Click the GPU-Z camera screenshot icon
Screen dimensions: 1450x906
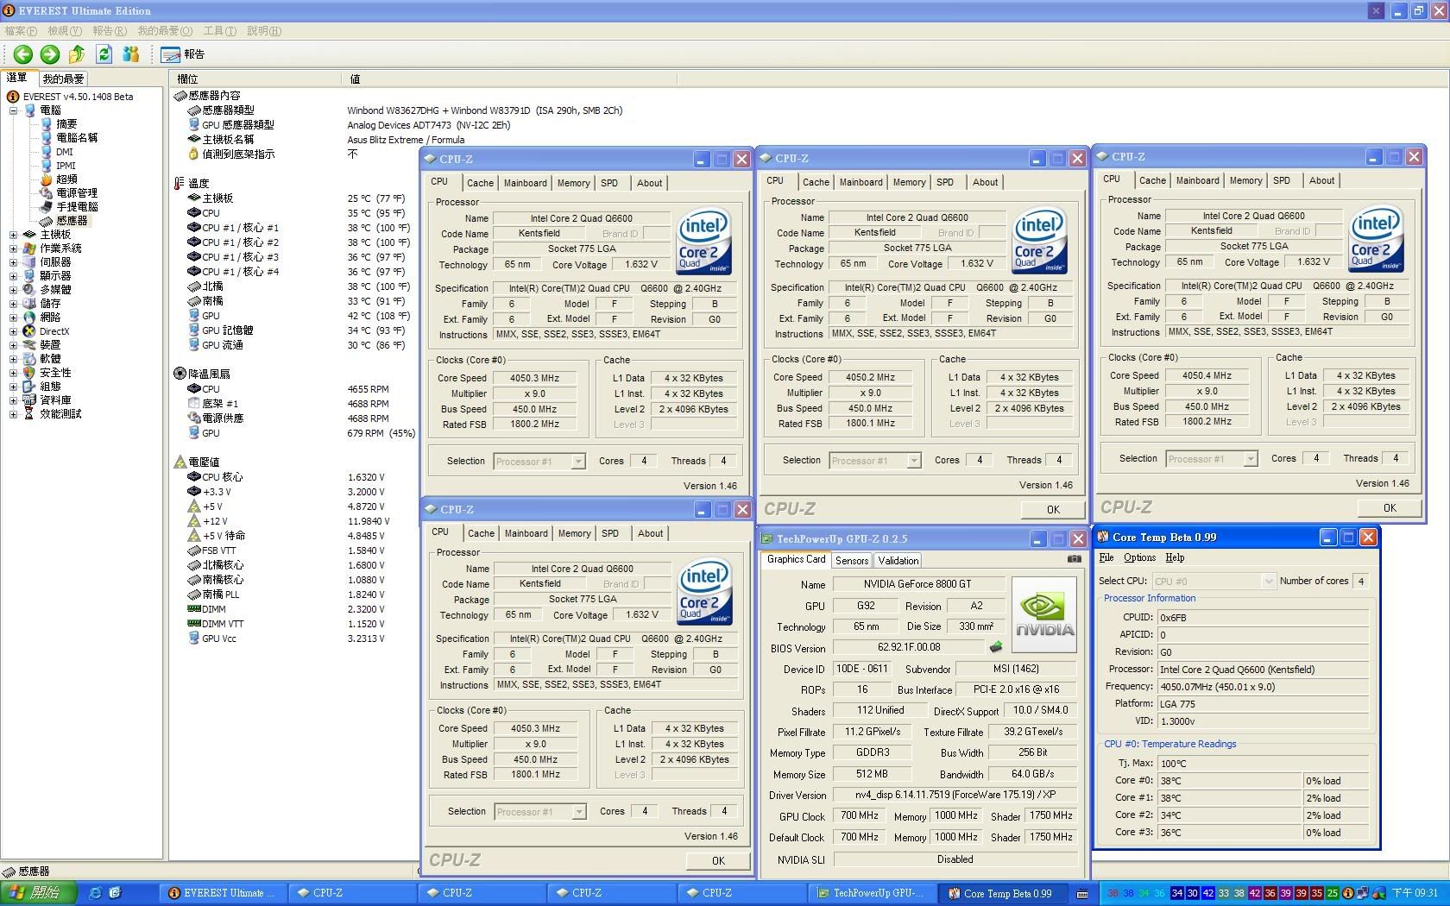pyautogui.click(x=1074, y=559)
